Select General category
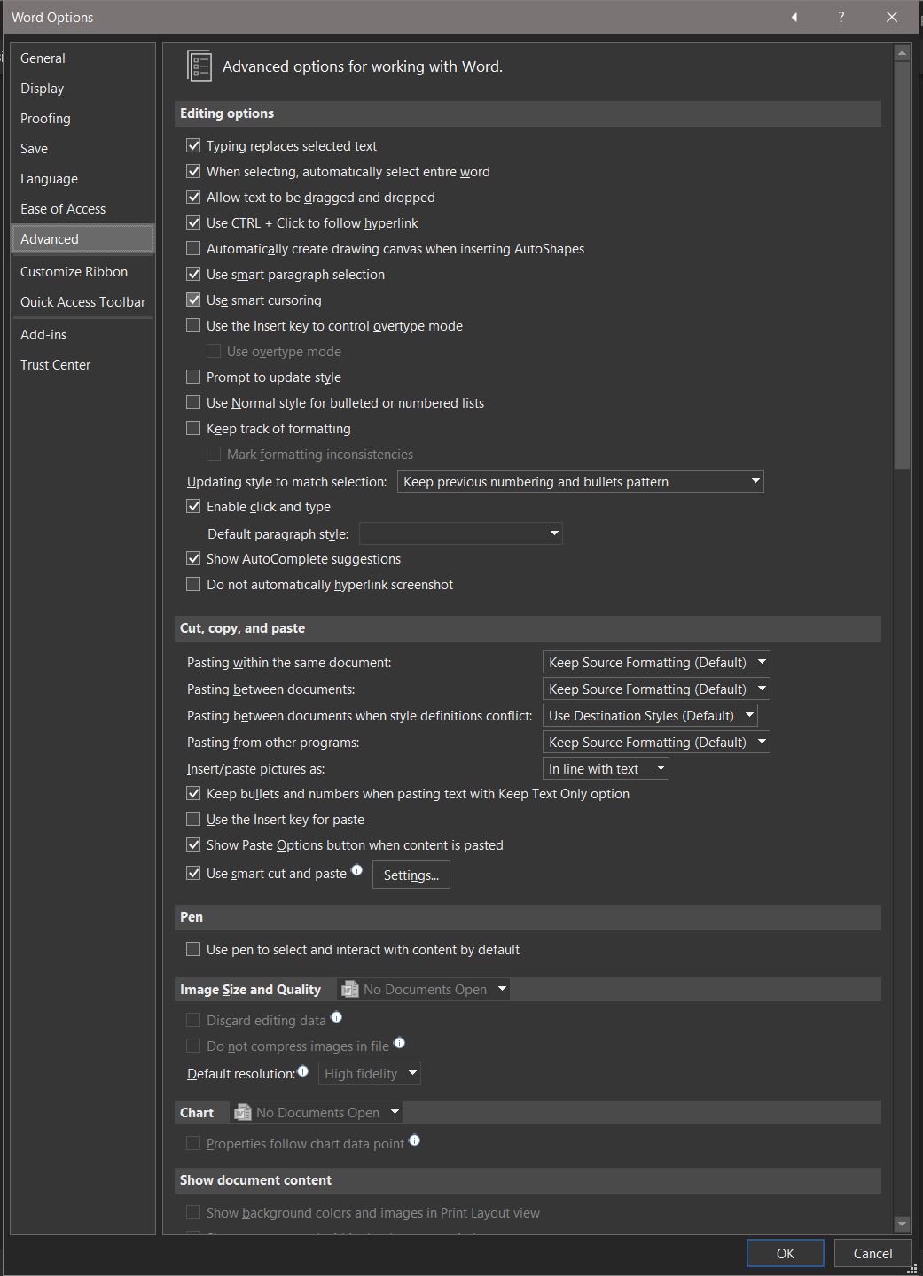This screenshot has width=923, height=1276. pos(82,58)
